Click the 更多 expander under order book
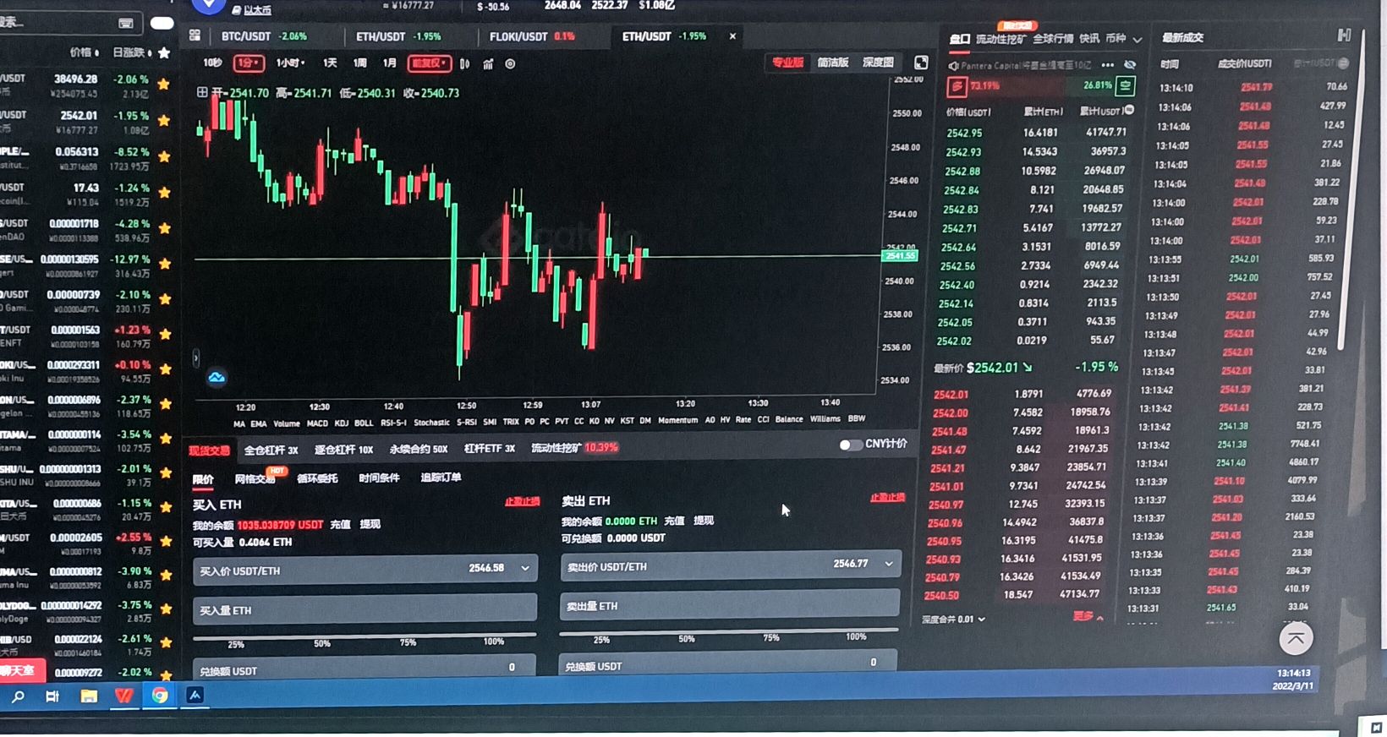 1088,616
